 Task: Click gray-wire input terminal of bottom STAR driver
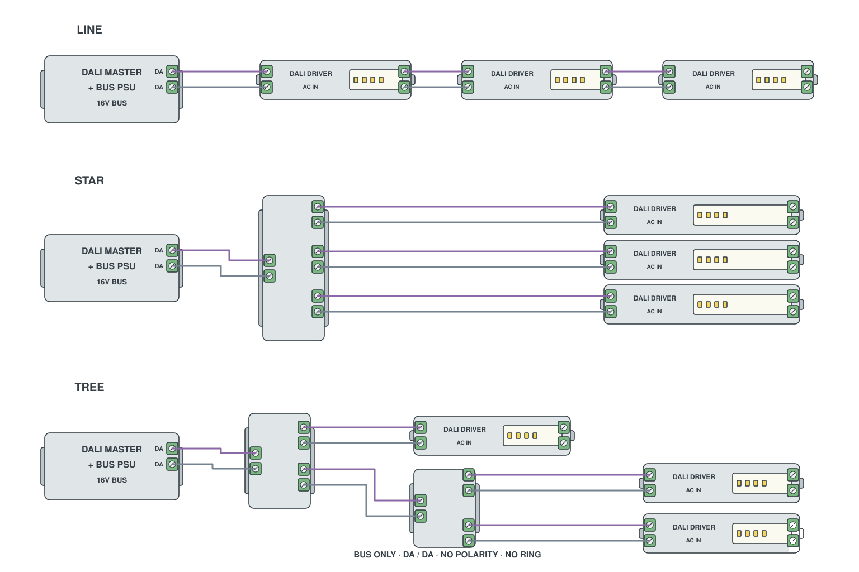[x=611, y=312]
